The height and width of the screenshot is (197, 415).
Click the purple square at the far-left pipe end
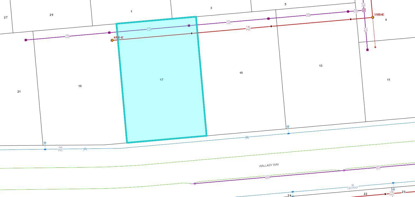26,40
